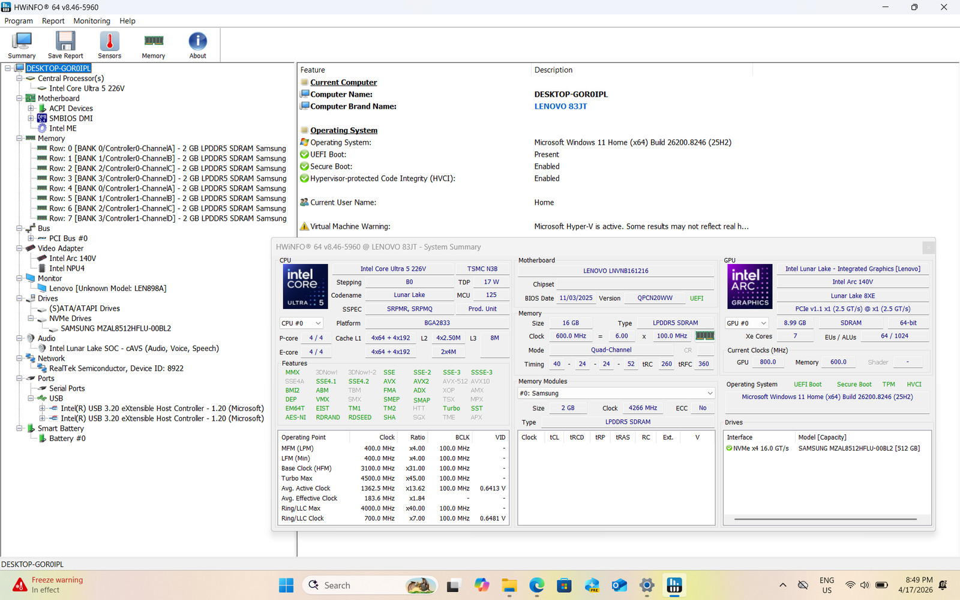The height and width of the screenshot is (600, 960).
Task: Collapse the Central Processor(s) tree branch
Action: [x=19, y=79]
